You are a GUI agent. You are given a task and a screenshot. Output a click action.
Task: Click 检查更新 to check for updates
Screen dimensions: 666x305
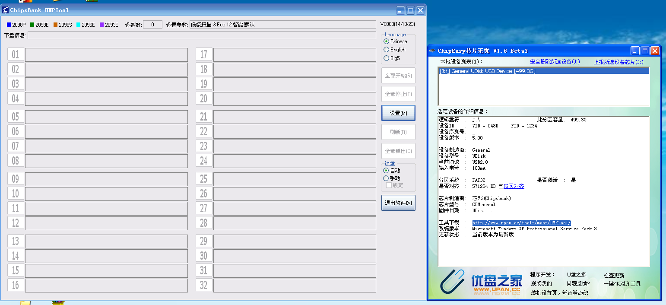click(x=615, y=275)
